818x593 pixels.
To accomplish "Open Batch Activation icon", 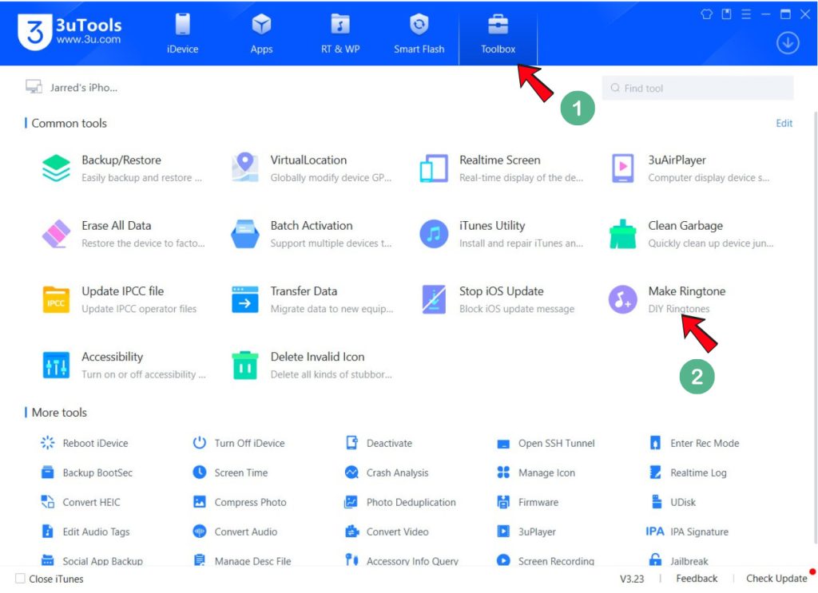I will (244, 234).
